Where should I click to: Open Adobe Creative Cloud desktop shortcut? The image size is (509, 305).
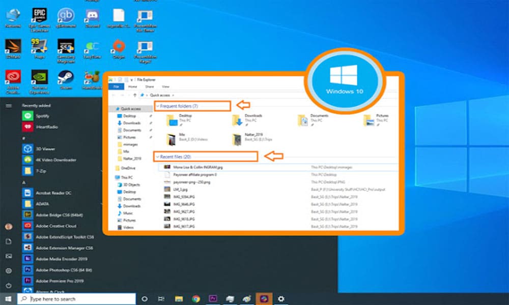[13, 82]
